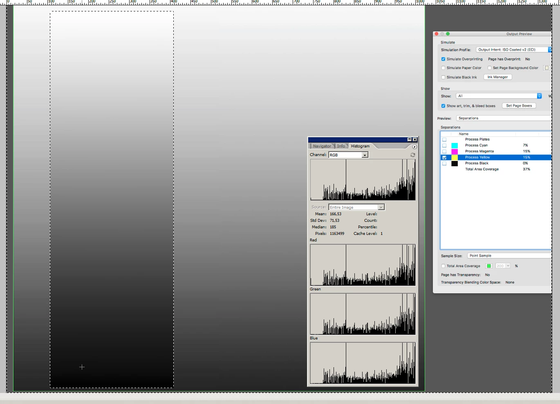Open the Preview Separations dropdown
This screenshot has width=560, height=404.
504,118
